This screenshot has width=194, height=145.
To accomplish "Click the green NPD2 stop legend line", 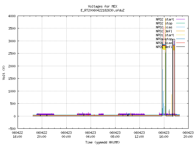I will click(x=180, y=23).
